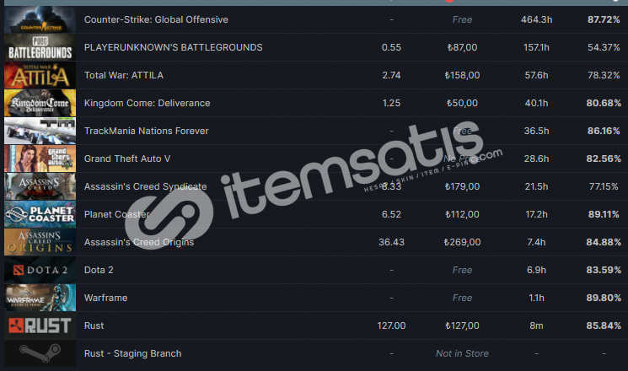
Task: Open the PUBG Battlegrounds logo image
Action: pos(40,47)
